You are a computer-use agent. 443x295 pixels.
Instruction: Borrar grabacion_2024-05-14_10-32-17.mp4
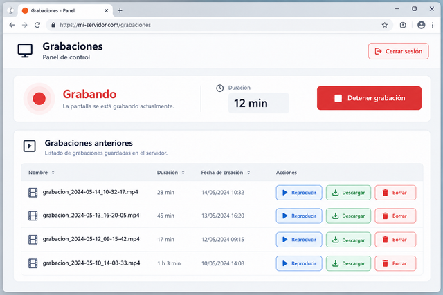(395, 193)
